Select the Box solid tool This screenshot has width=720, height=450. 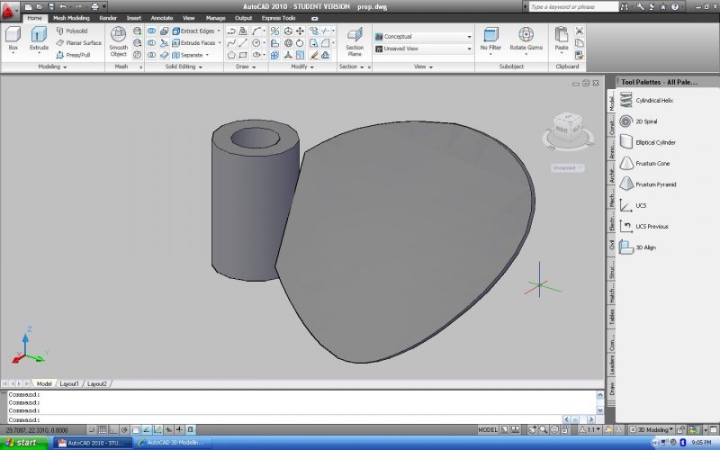click(x=13, y=38)
